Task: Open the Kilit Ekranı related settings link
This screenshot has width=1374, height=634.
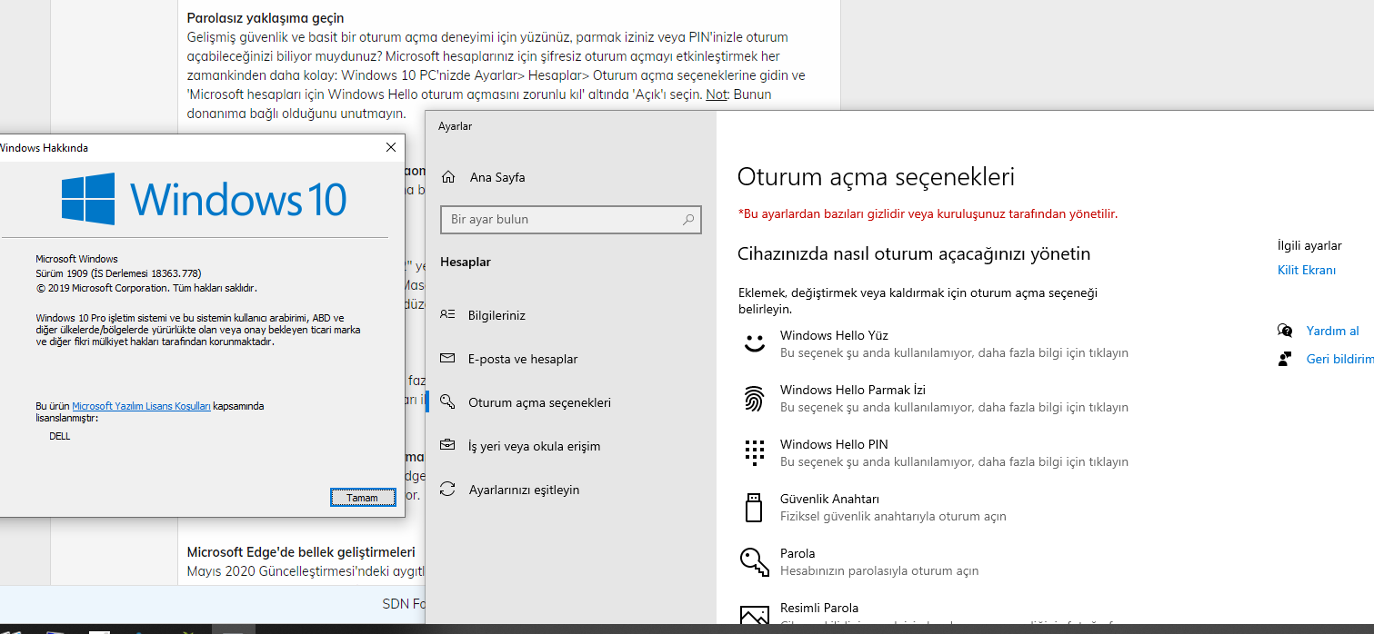Action: coord(1307,270)
